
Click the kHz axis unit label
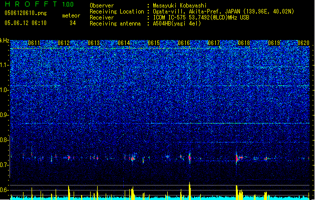click(5, 40)
